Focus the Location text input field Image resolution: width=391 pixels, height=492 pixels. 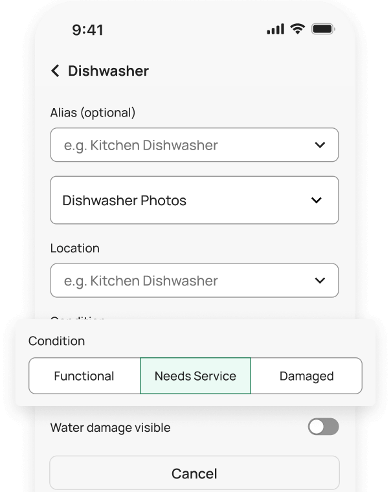[x=175, y=281]
